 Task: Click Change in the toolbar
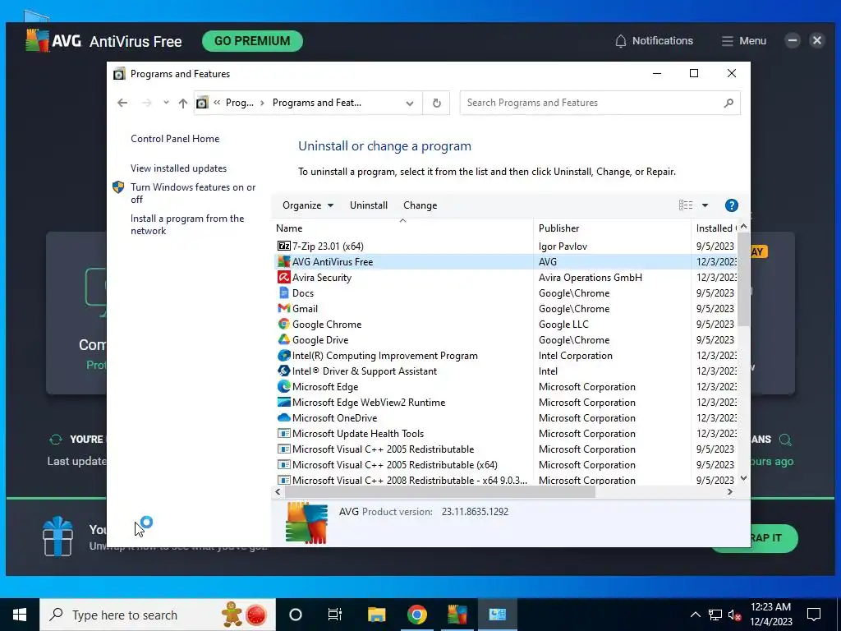420,205
